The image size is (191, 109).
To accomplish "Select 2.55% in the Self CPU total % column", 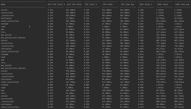I will tap(50, 77).
